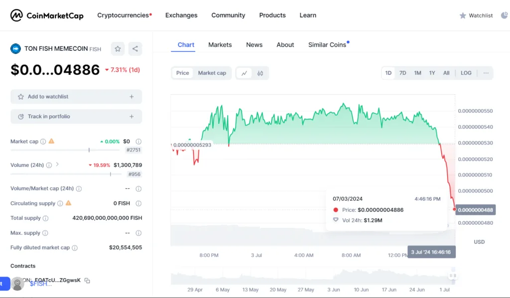The width and height of the screenshot is (510, 298).
Task: Click Market cap info icon
Action: 43,142
